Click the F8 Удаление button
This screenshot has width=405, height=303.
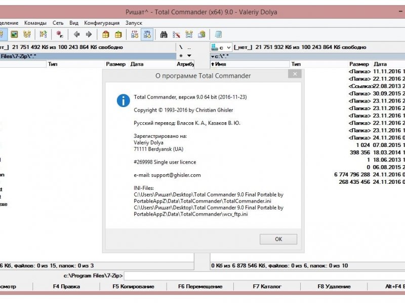334,286
